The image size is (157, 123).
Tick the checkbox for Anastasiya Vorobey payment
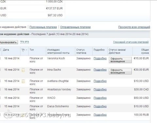0,90
